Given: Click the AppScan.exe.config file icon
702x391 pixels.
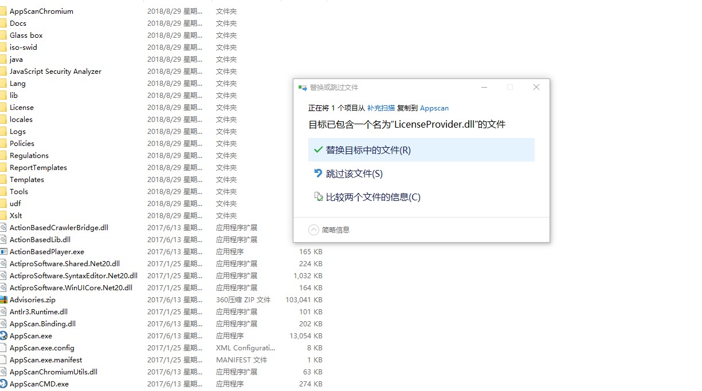Looking at the screenshot, I should tap(3, 347).
